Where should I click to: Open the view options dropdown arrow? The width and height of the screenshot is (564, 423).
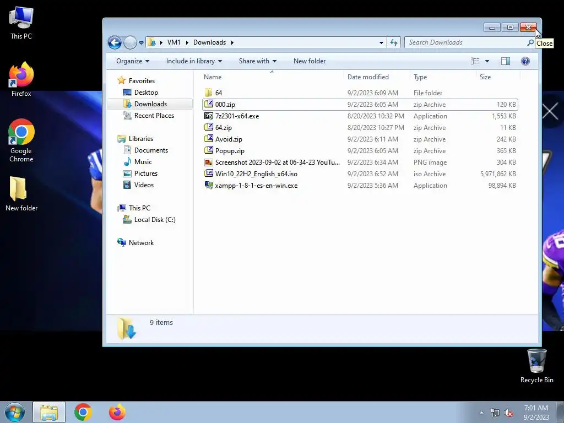click(x=487, y=61)
